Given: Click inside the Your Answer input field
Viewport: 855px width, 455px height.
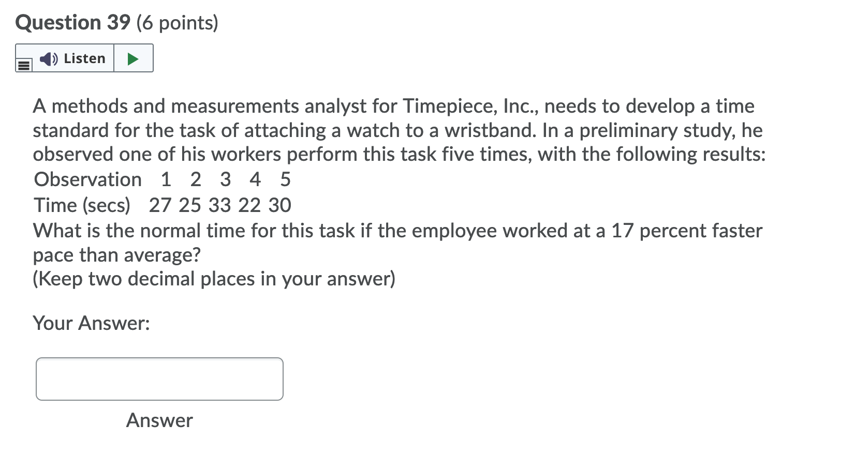Looking at the screenshot, I should (x=159, y=378).
